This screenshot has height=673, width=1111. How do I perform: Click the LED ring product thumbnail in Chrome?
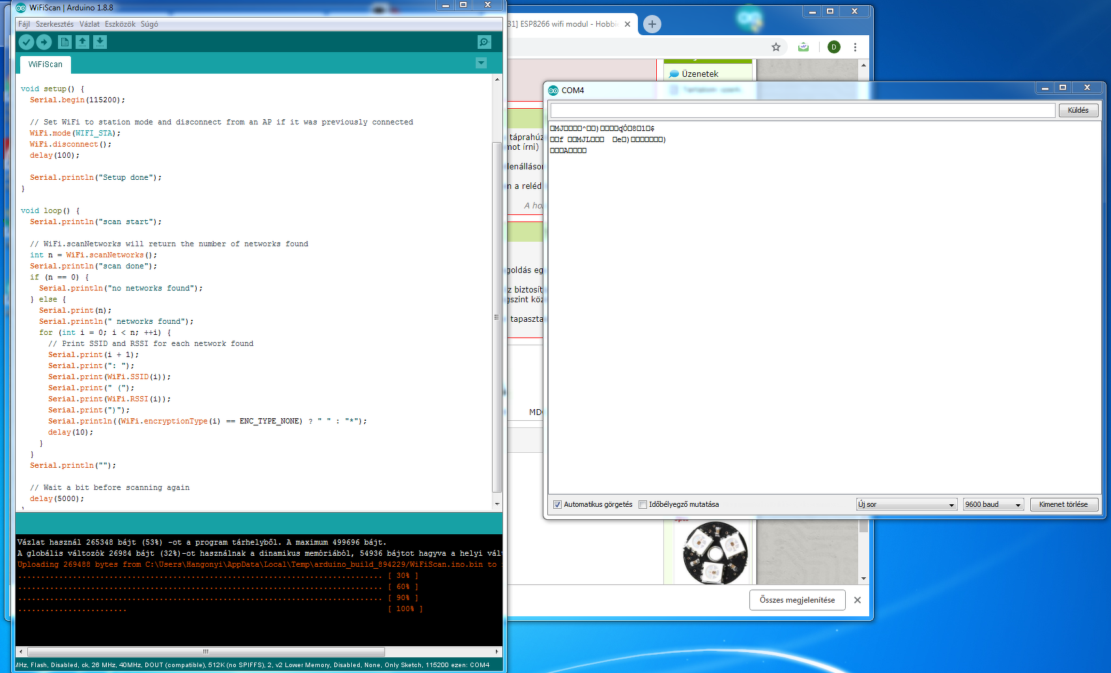(x=715, y=553)
